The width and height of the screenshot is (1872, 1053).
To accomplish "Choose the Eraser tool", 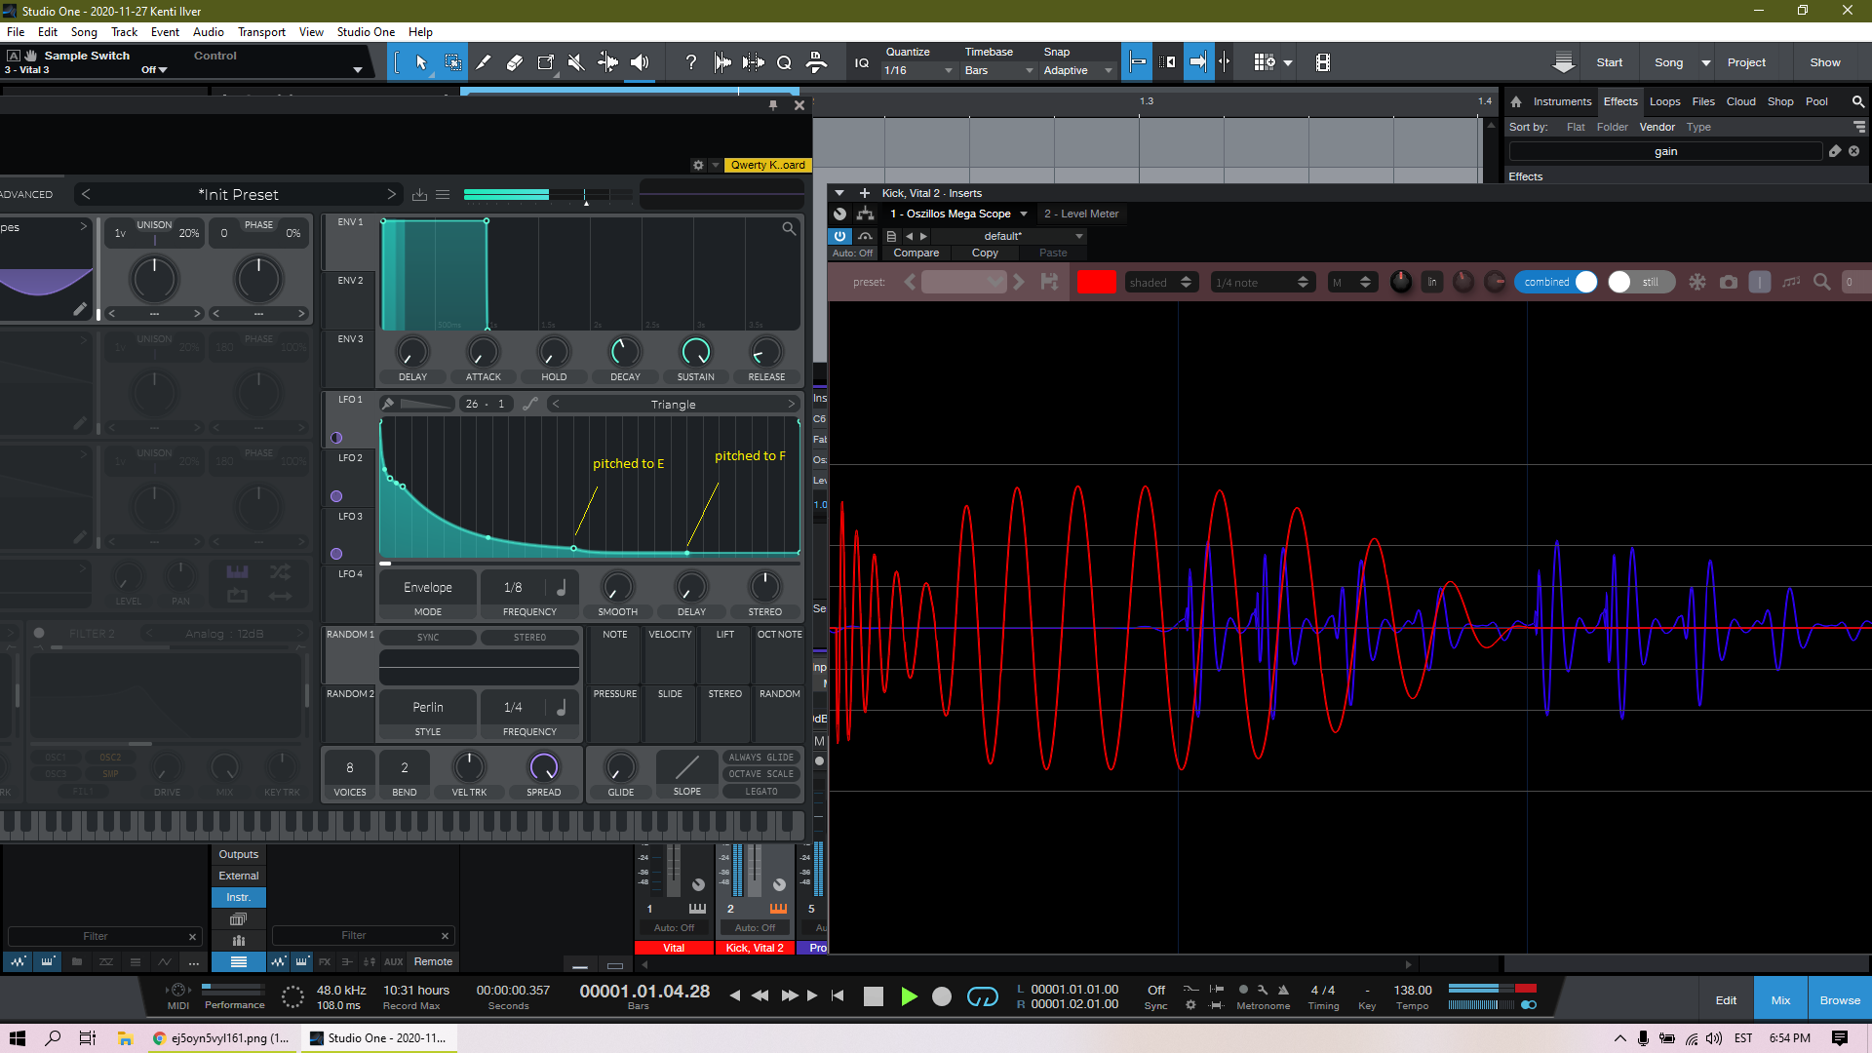I will [x=515, y=62].
